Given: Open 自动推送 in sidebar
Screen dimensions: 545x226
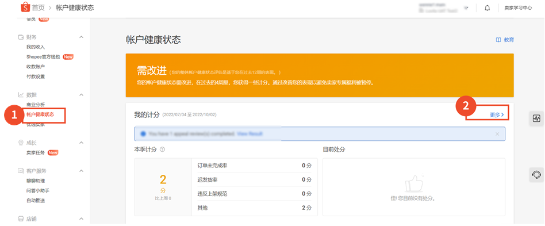Looking at the screenshot, I should (36, 201).
